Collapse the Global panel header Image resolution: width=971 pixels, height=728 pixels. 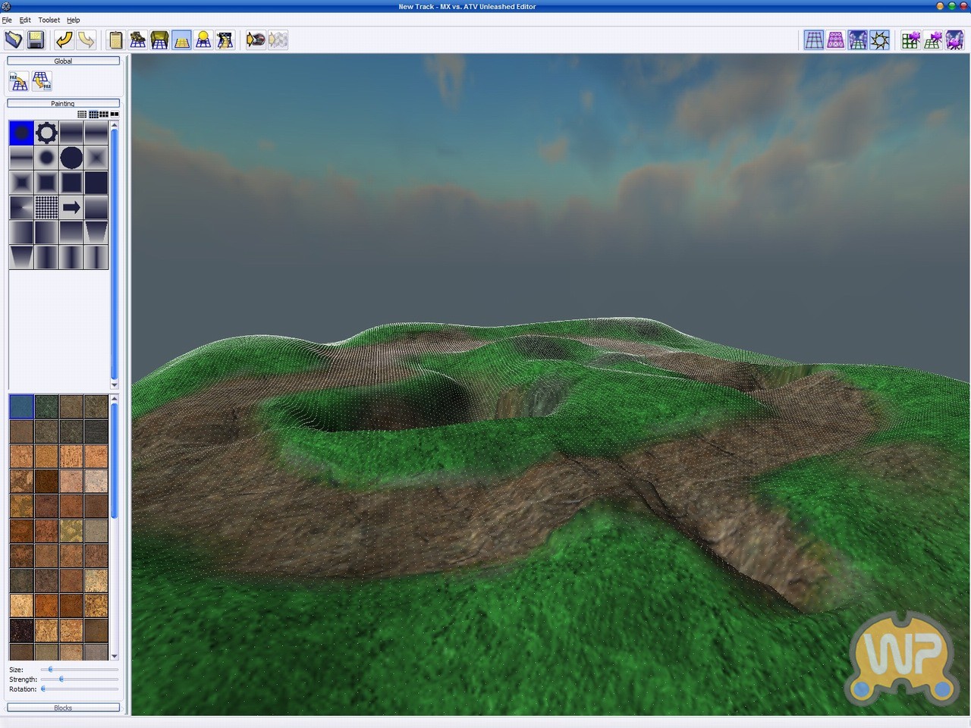63,61
